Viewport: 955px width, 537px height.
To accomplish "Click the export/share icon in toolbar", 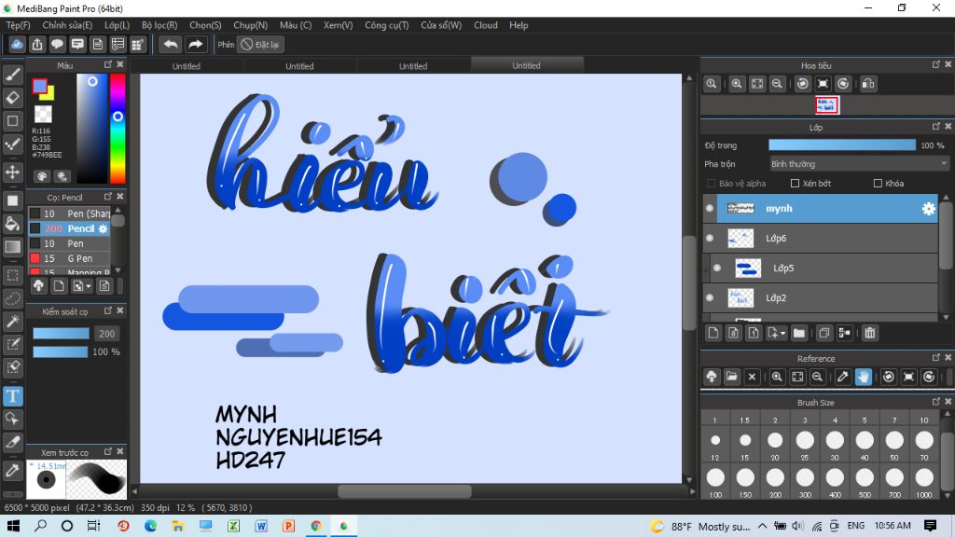I will click(37, 45).
